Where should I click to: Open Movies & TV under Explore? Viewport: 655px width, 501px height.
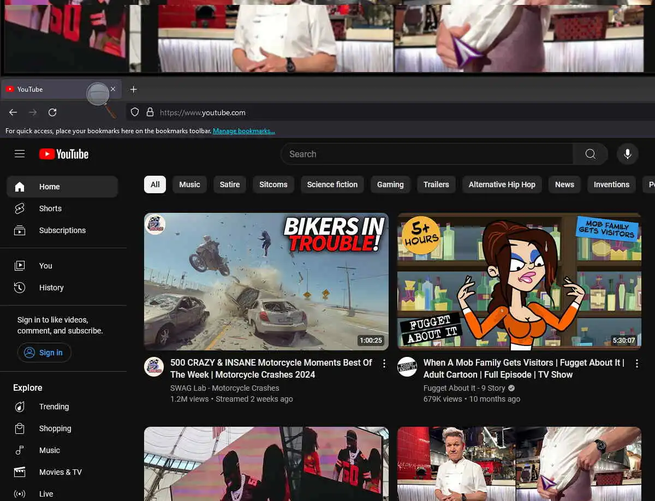tap(62, 472)
